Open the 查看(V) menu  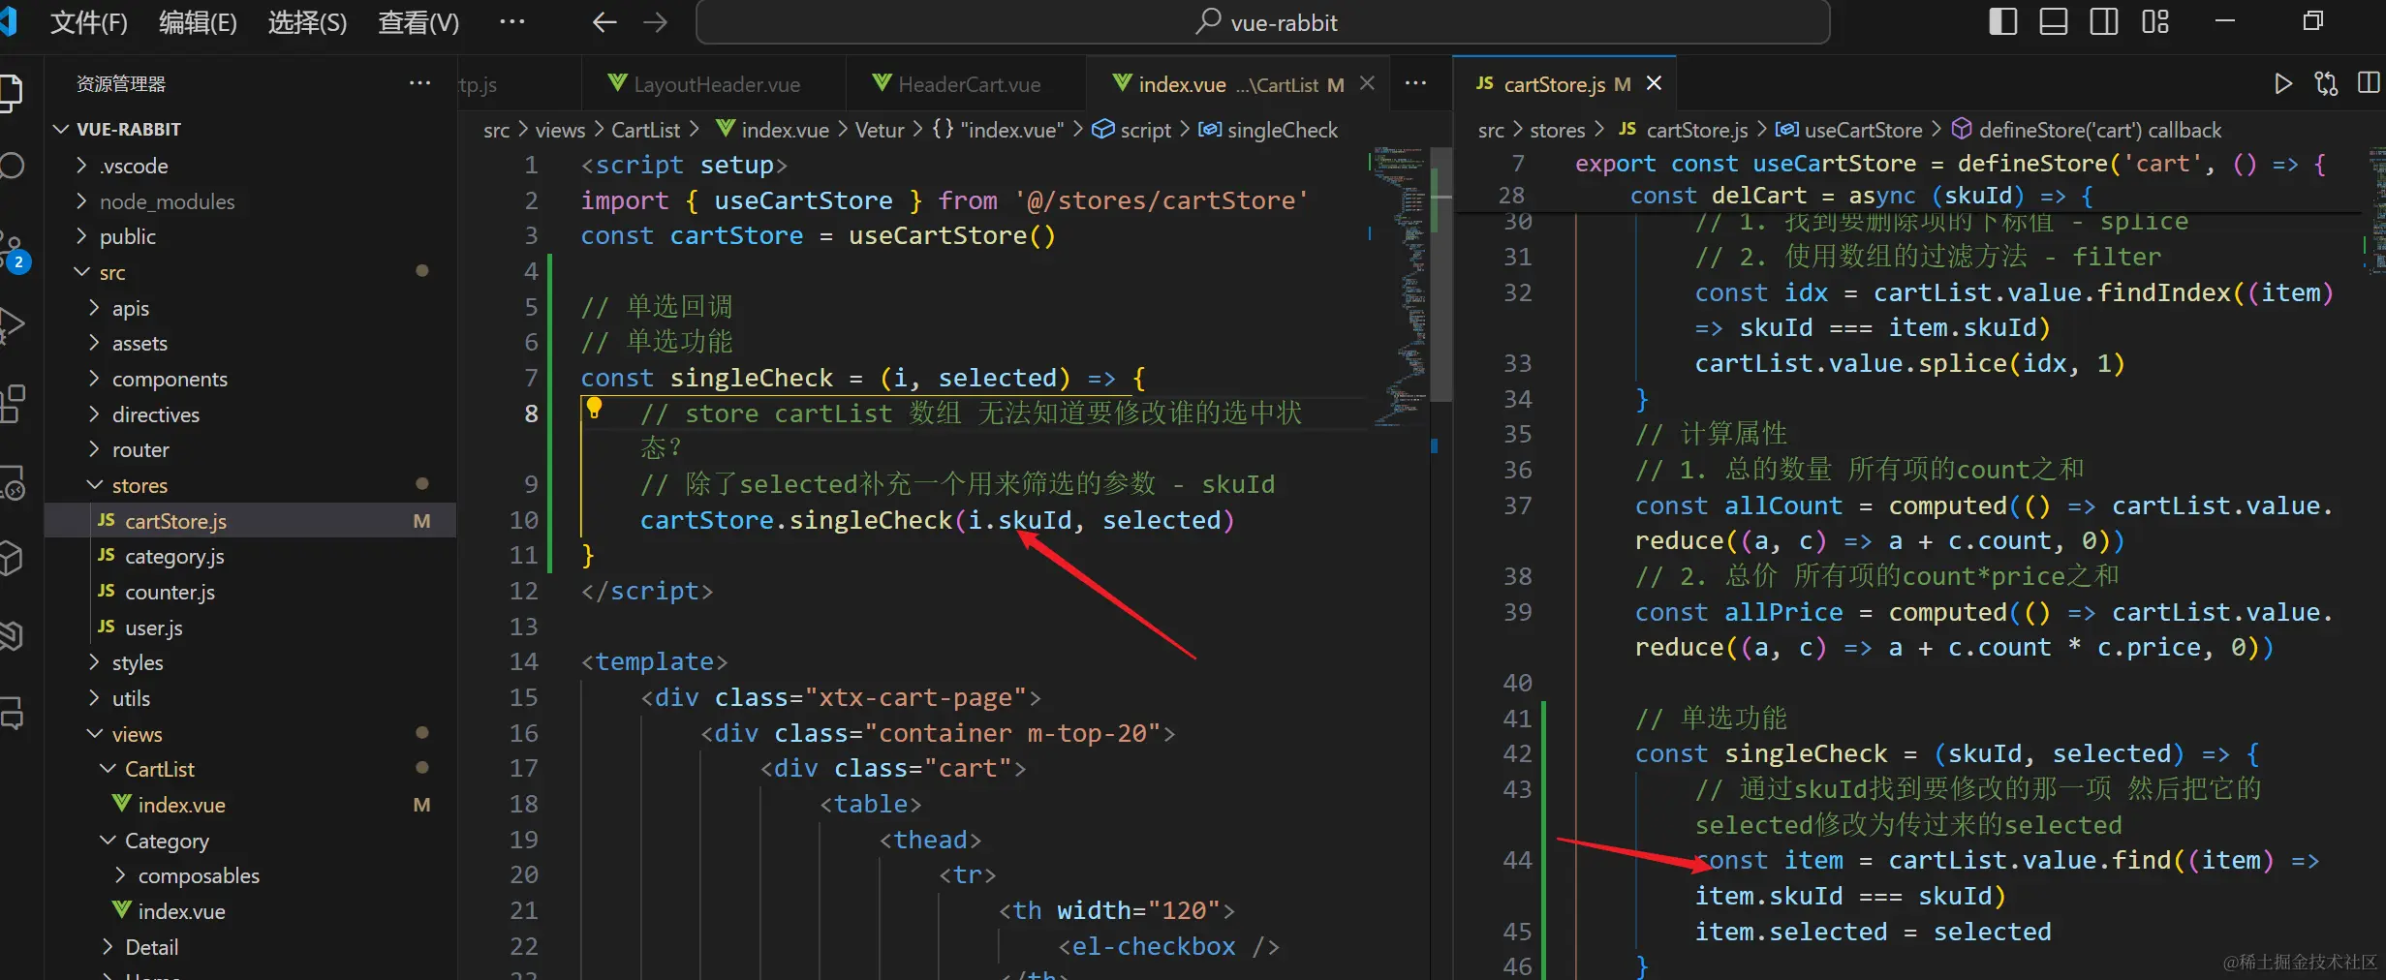[418, 22]
